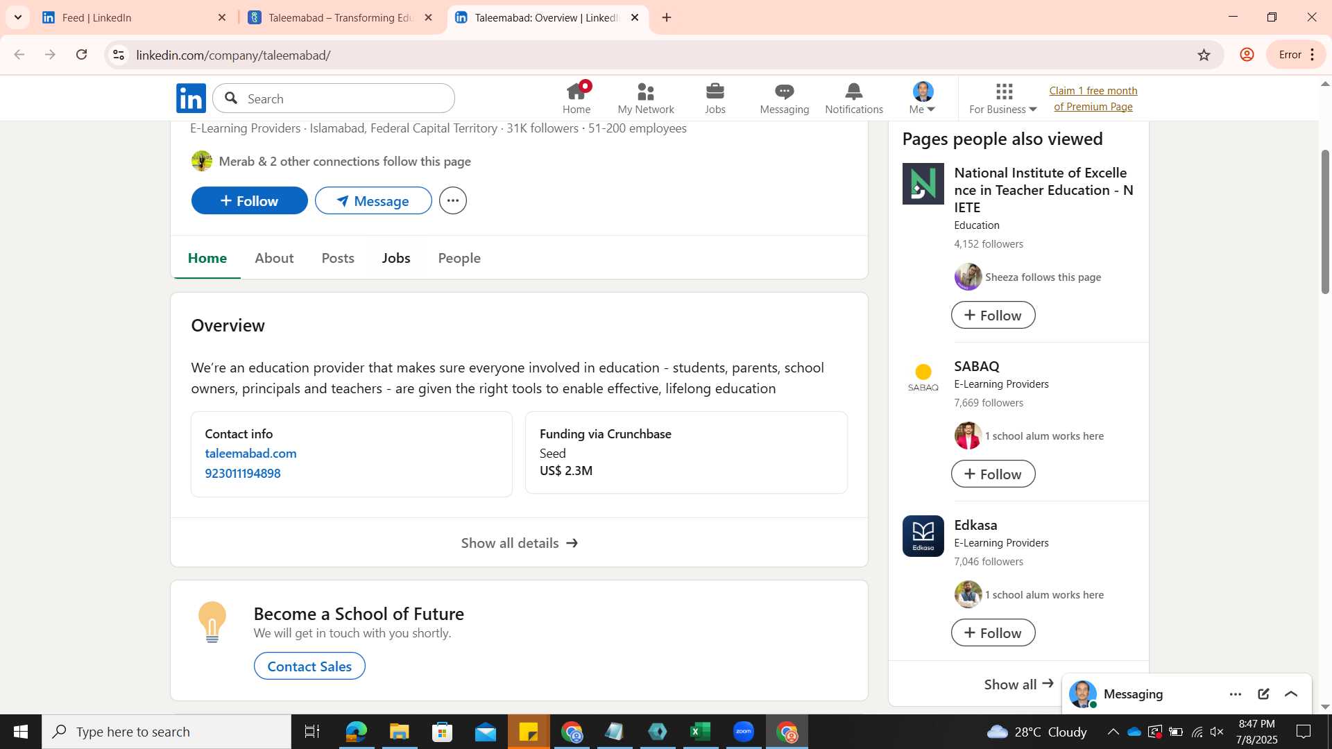This screenshot has width=1332, height=749.
Task: Switch to the Posts tab
Action: pos(338,258)
